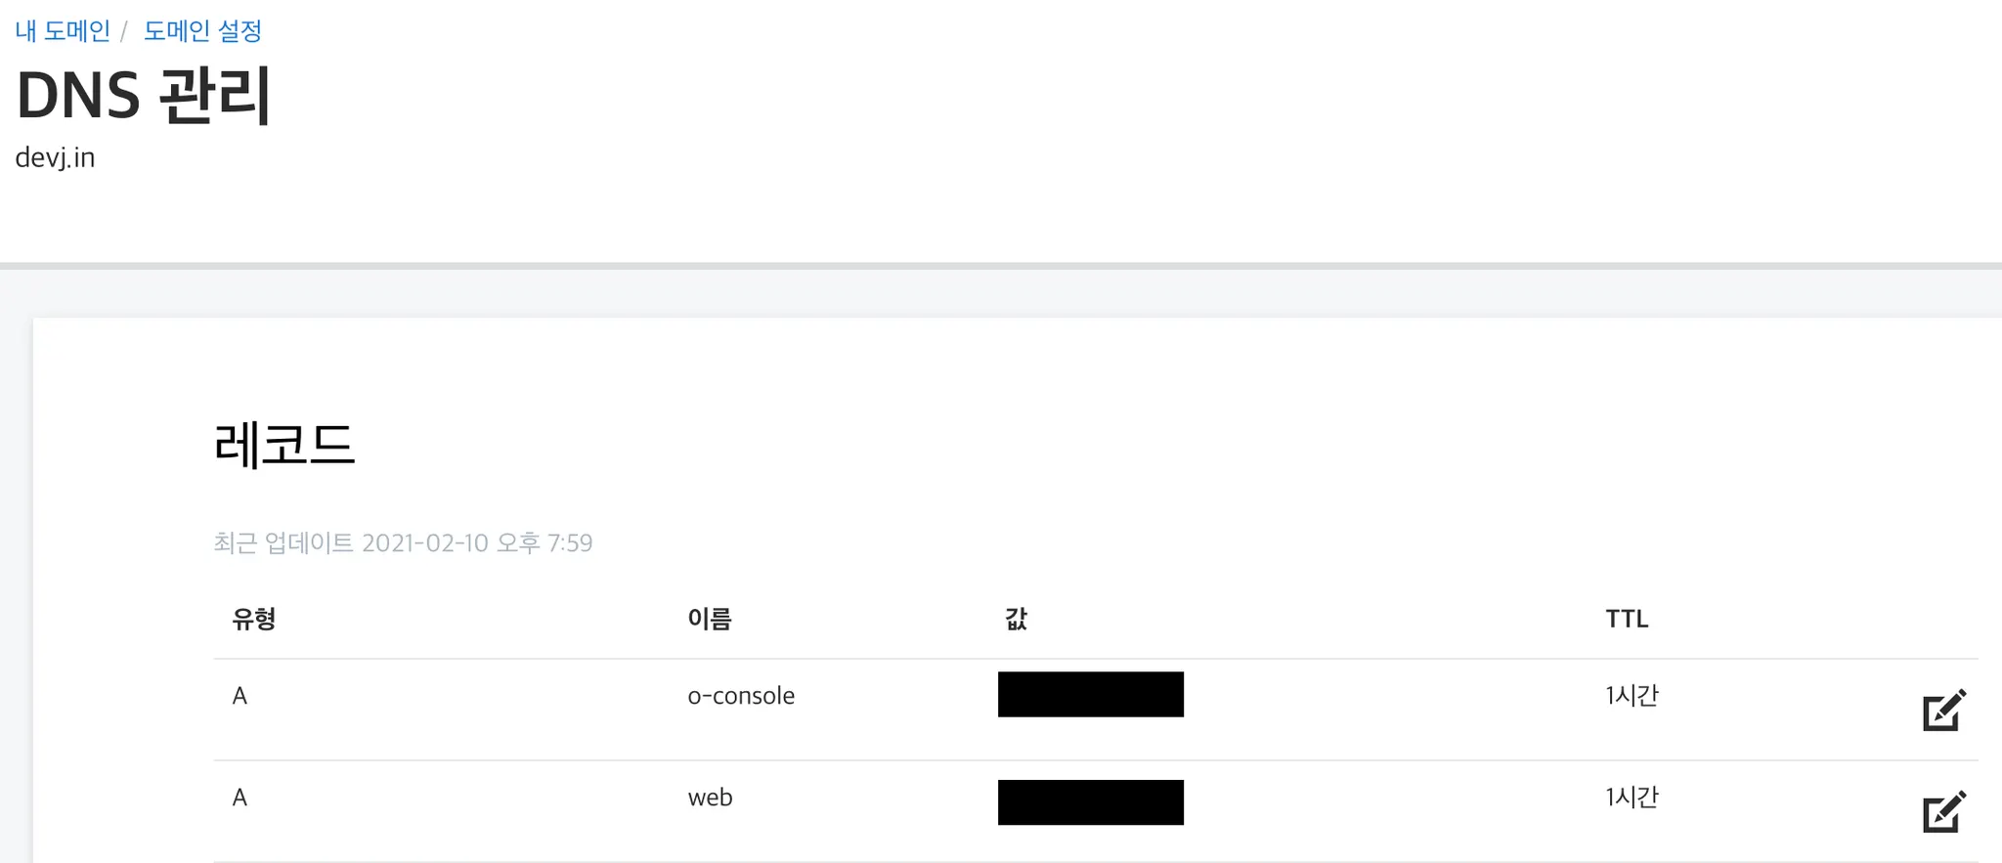Open the 도메인 설정 breadcrumb link

pyautogui.click(x=202, y=31)
